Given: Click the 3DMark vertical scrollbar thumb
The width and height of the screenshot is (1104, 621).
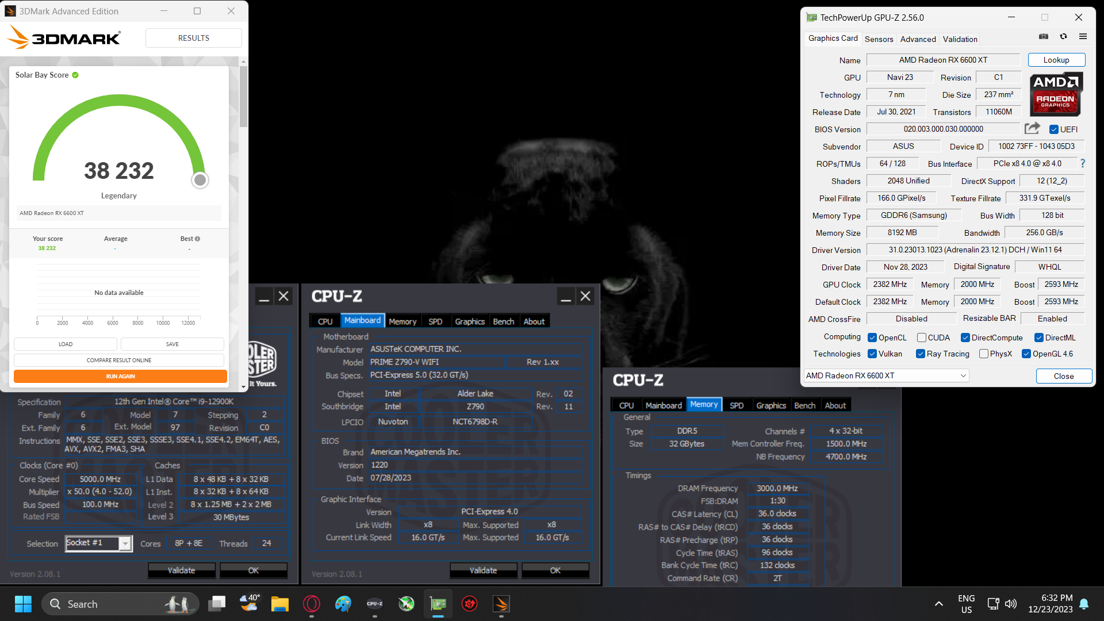Looking at the screenshot, I should (x=243, y=97).
